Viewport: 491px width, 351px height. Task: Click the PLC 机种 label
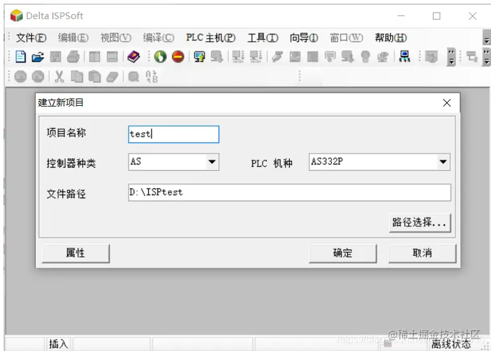[271, 163]
